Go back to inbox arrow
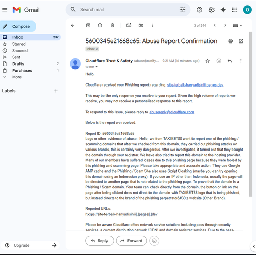This screenshot has height=255, width=256. 73,25
